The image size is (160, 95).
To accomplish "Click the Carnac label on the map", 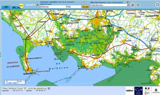I will [x=40, y=42].
